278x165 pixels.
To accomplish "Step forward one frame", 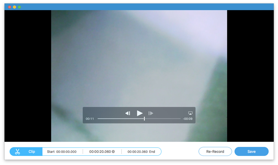I will coord(151,113).
